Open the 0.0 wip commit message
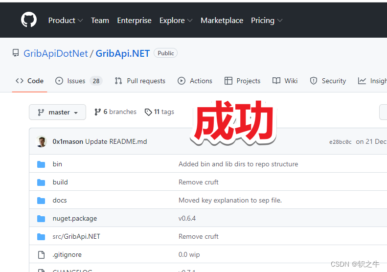 189,255
